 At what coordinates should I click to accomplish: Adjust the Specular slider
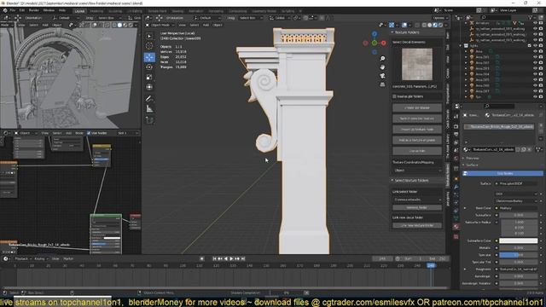point(519,255)
